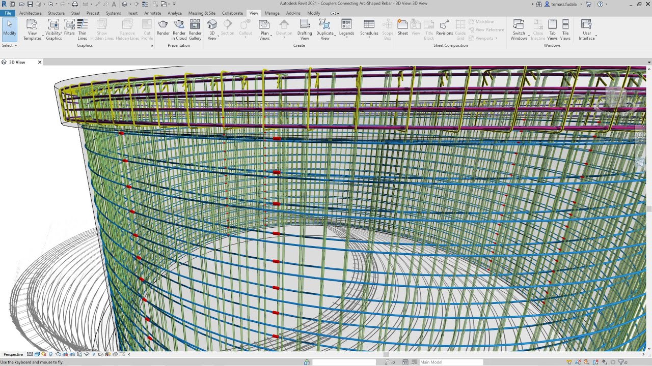The height and width of the screenshot is (366, 652).
Task: Click Switch Windows
Action: (519, 29)
